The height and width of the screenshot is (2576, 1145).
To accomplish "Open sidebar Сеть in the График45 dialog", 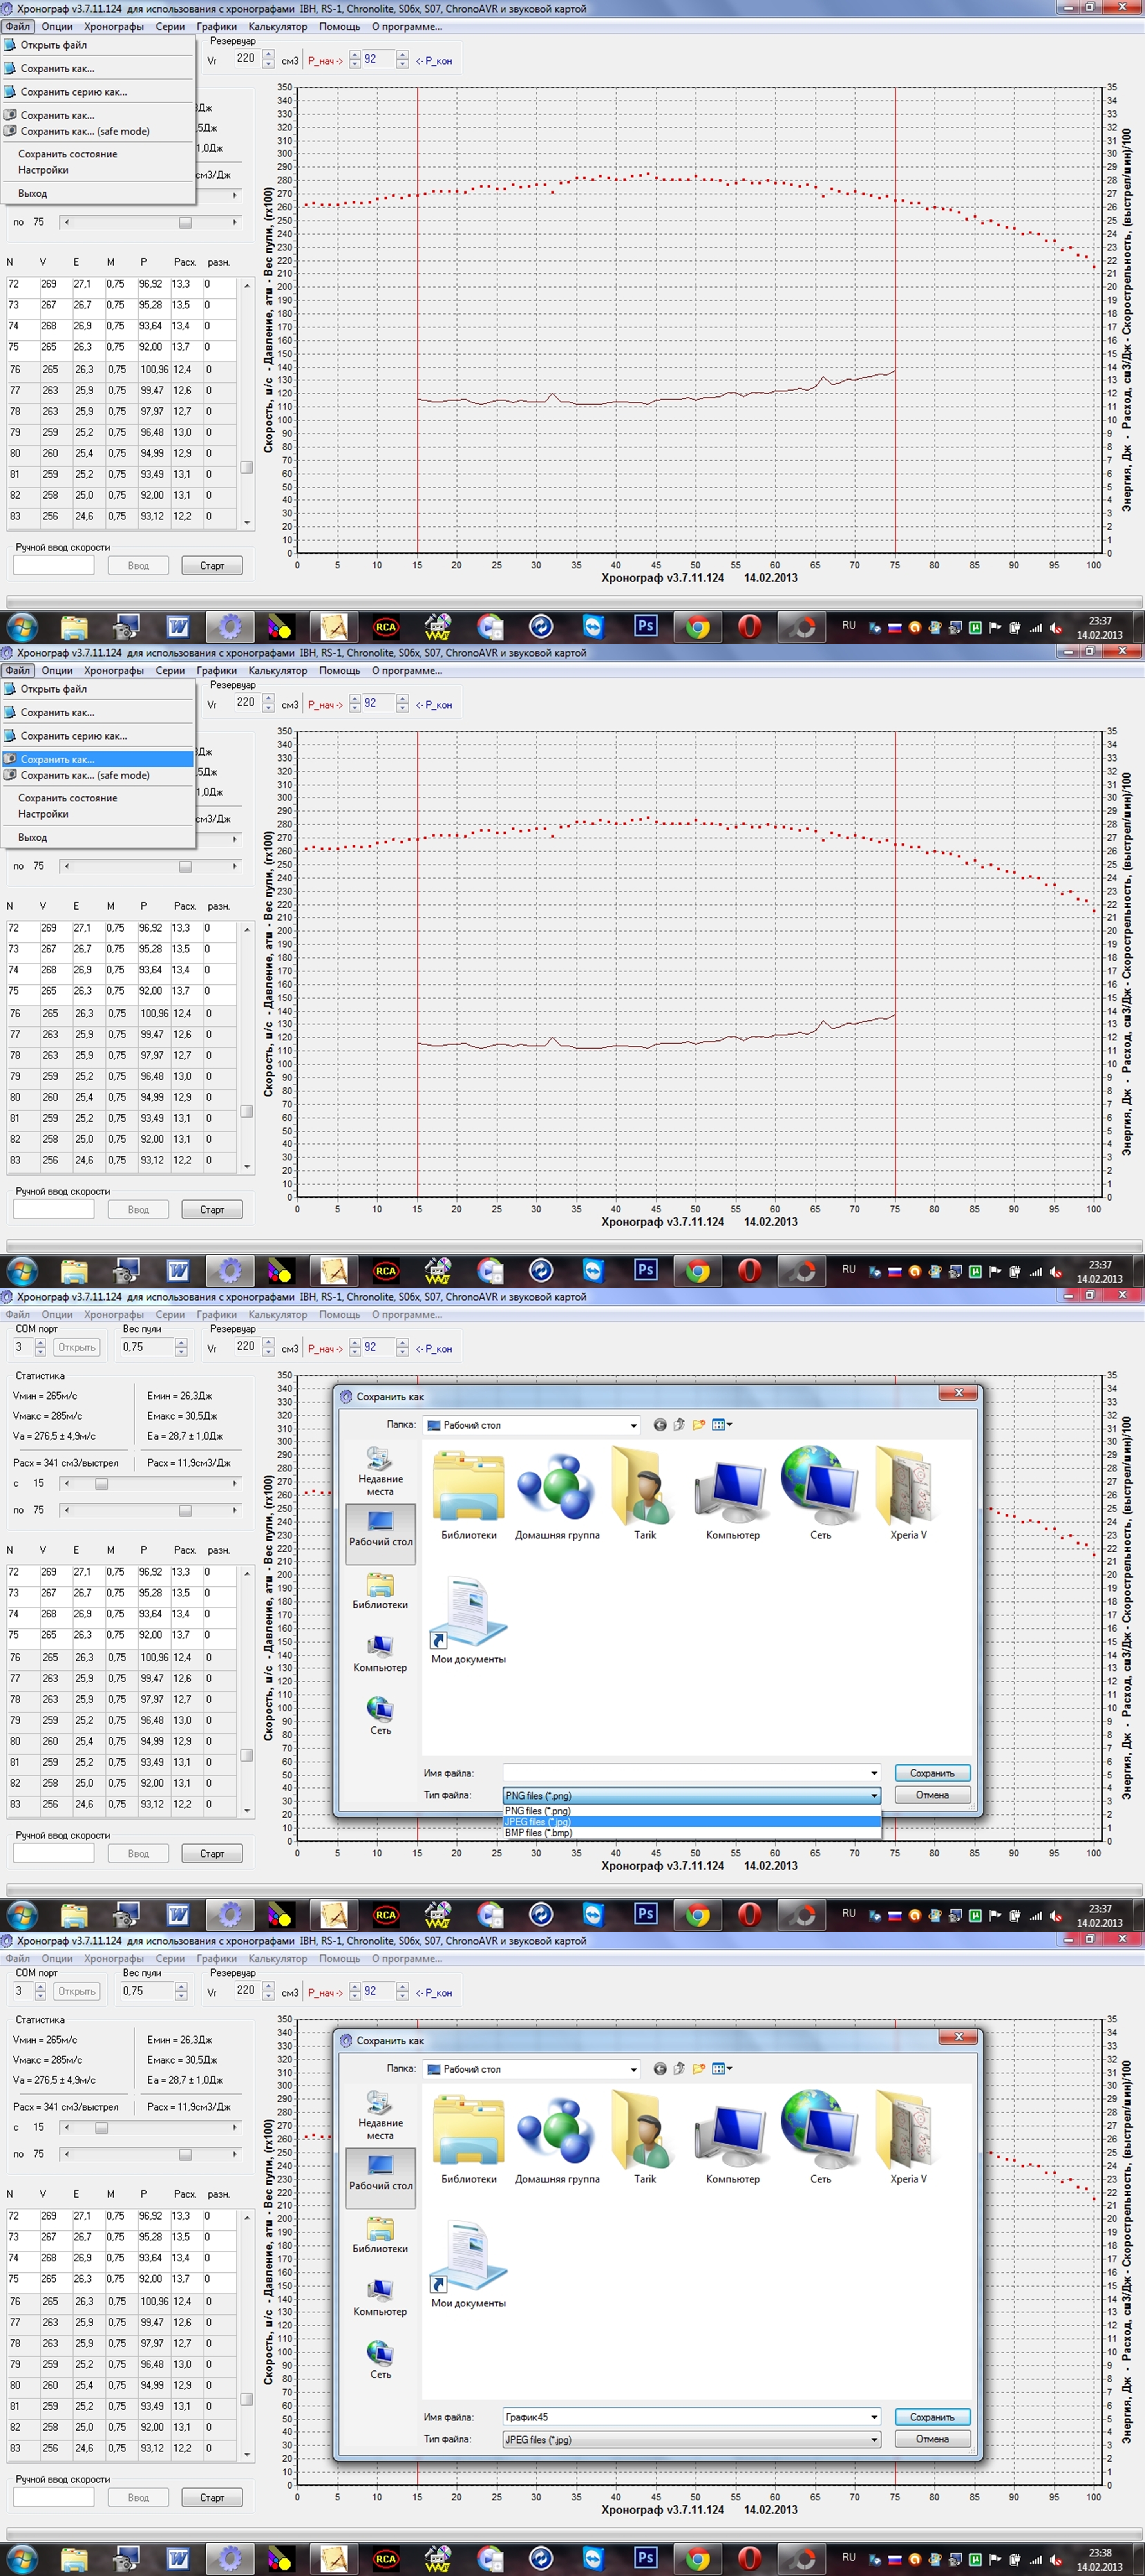I will 380,2360.
